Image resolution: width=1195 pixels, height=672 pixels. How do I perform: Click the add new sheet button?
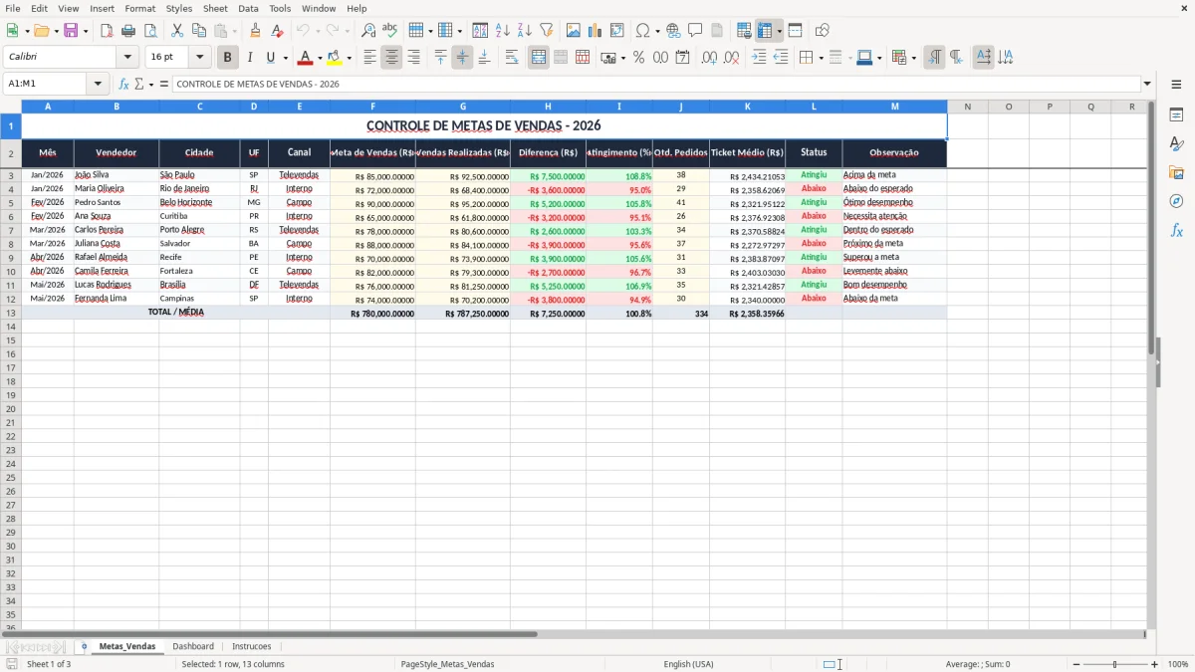click(84, 646)
